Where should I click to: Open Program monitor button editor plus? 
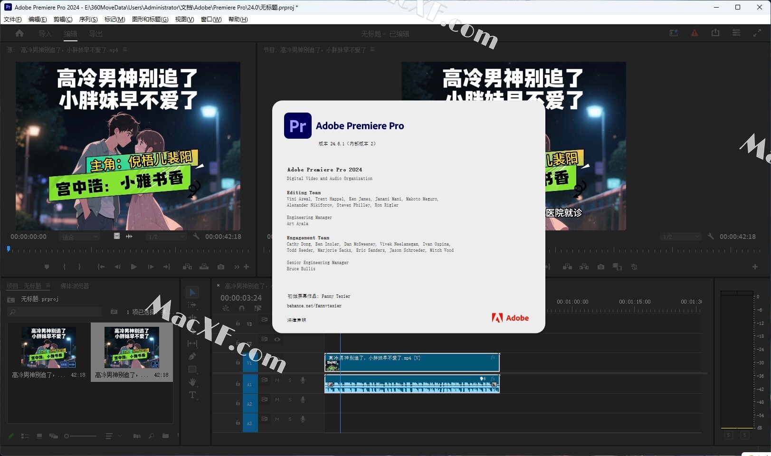click(755, 267)
